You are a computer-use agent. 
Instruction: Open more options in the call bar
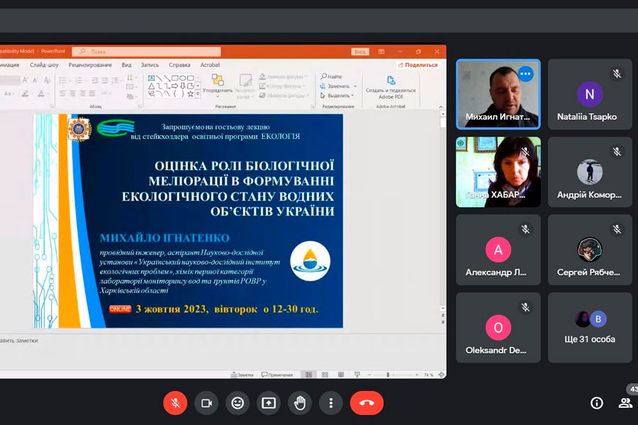tap(331, 403)
